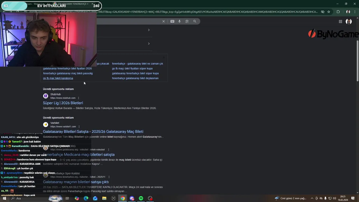
Task: Click the StubHub URL https://www.stubhub.com
Action: tap(63, 98)
